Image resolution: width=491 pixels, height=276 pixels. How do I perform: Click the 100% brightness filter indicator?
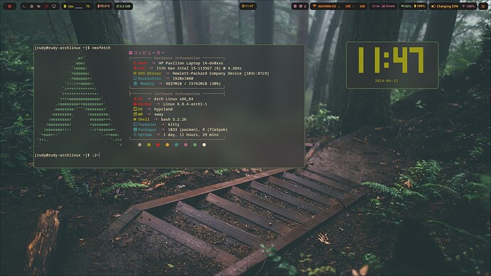468,6
